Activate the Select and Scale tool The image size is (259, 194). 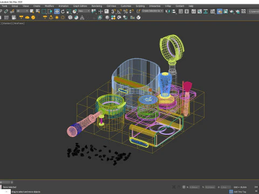click(x=69, y=11)
